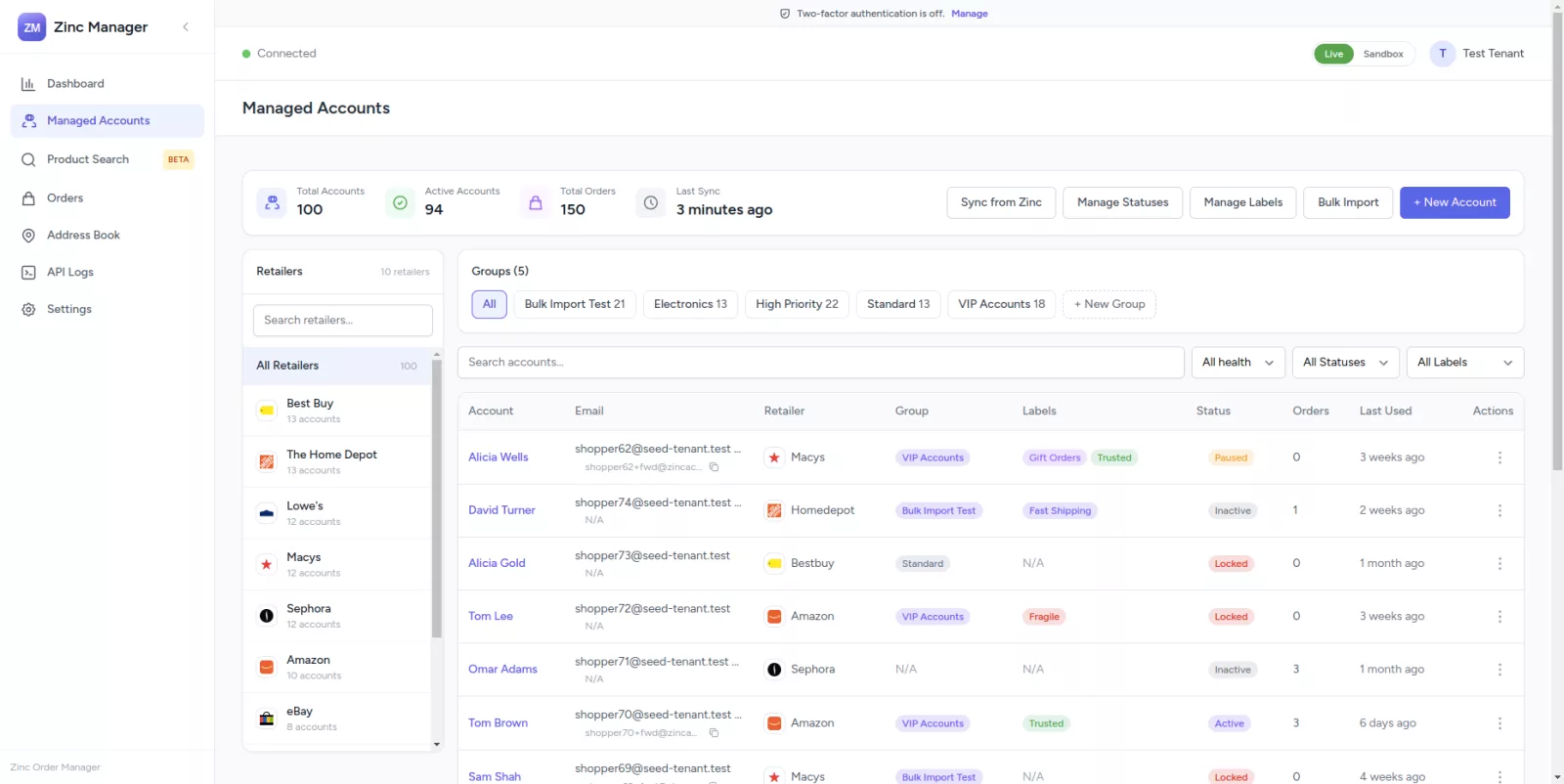Click the Test Tenant avatar icon

point(1442,54)
